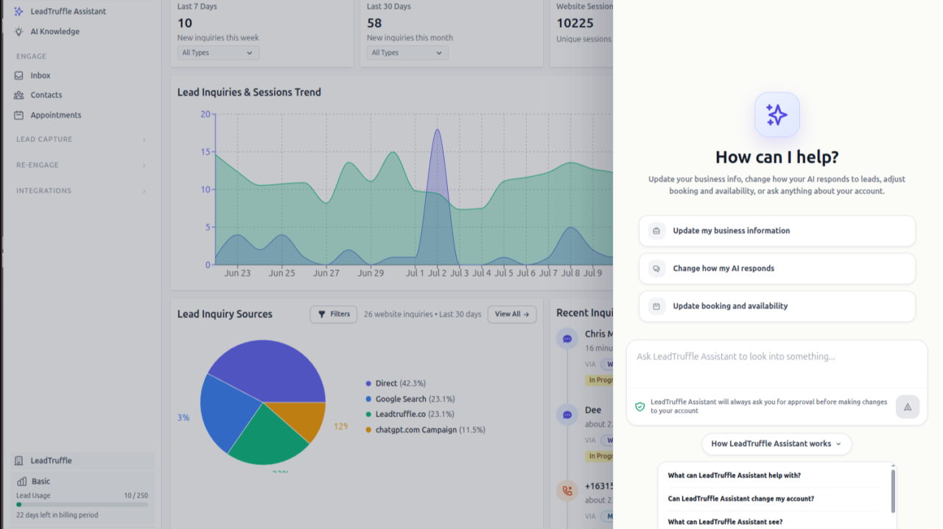Click the phone call icon beside +1631 inquiry

(x=567, y=491)
